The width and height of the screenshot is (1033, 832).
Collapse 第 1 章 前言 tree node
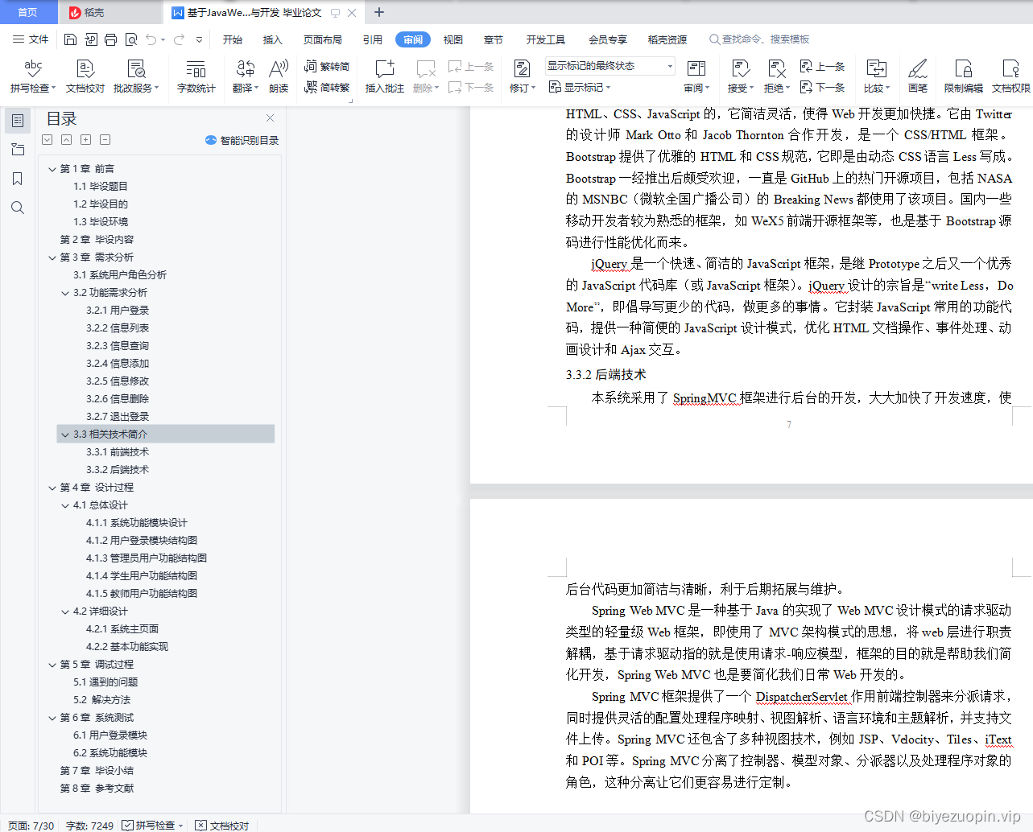[x=52, y=169]
